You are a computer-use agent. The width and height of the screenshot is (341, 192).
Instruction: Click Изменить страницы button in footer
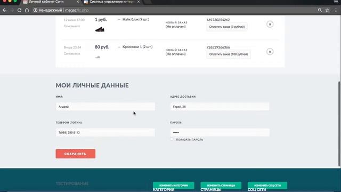coord(221,185)
